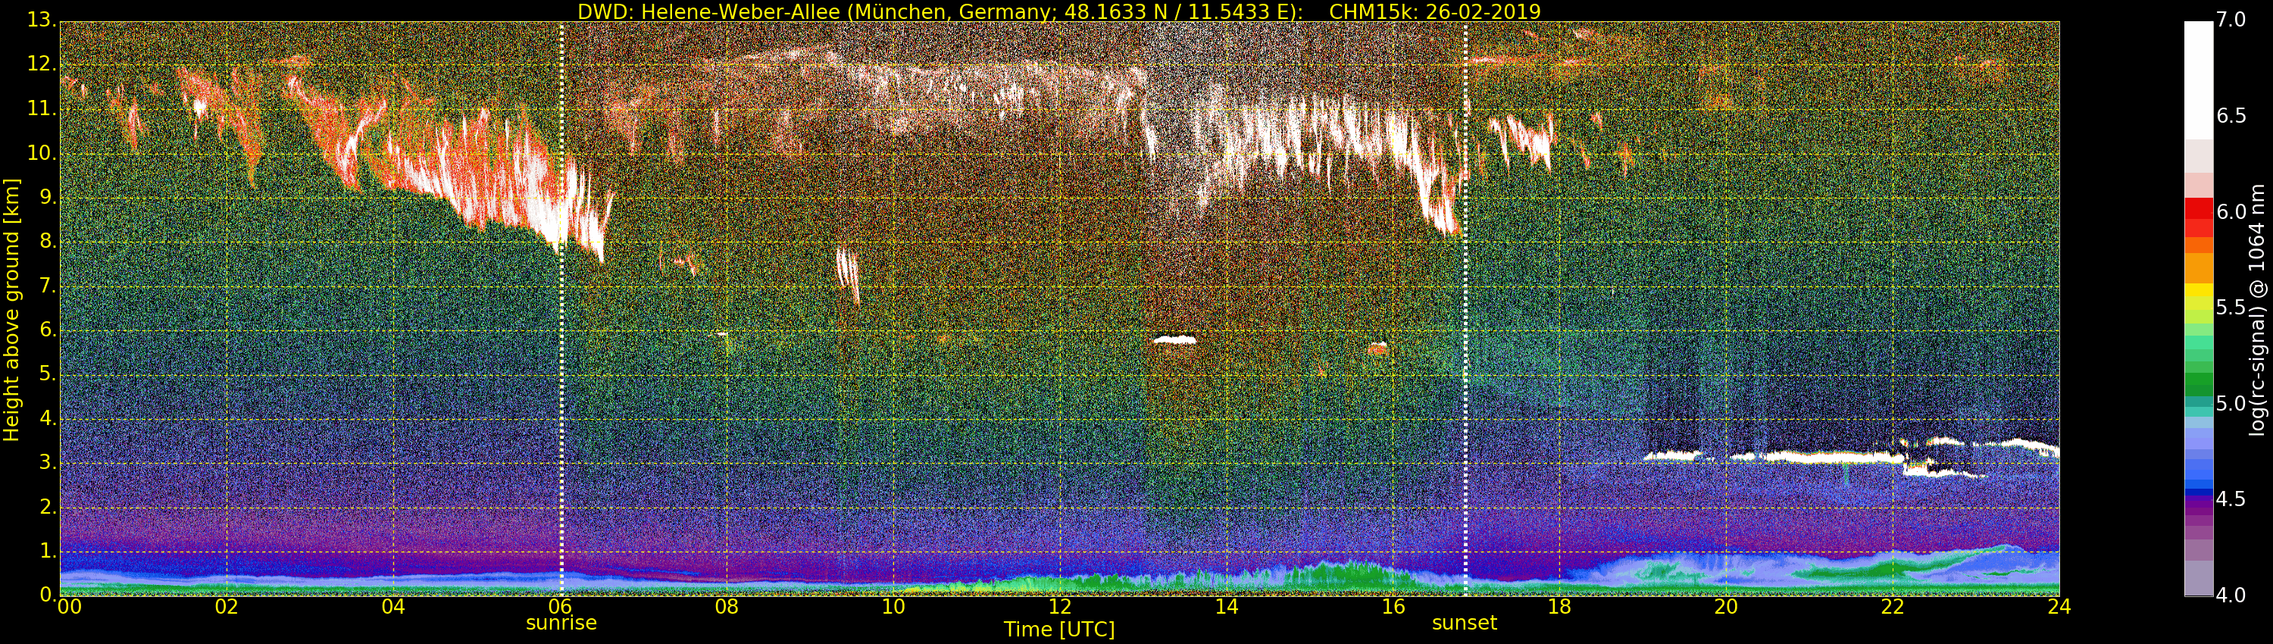Select the '22' time tick label
Image resolution: width=2273 pixels, height=644 pixels.
click(x=1893, y=606)
